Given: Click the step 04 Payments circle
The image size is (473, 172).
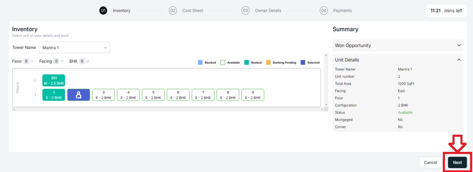Looking at the screenshot, I should click(x=324, y=10).
